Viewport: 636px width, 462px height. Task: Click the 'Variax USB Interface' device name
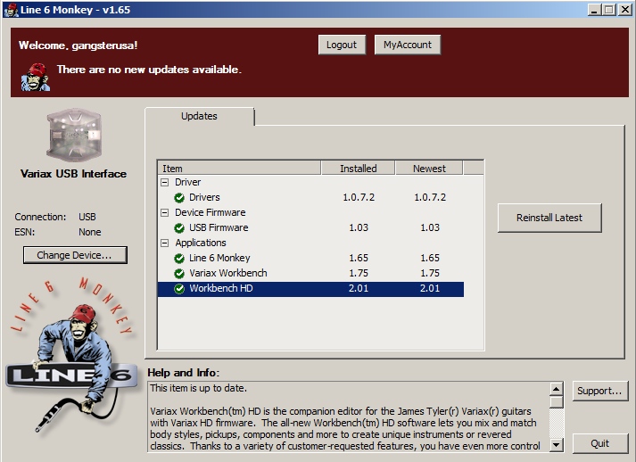tap(73, 174)
